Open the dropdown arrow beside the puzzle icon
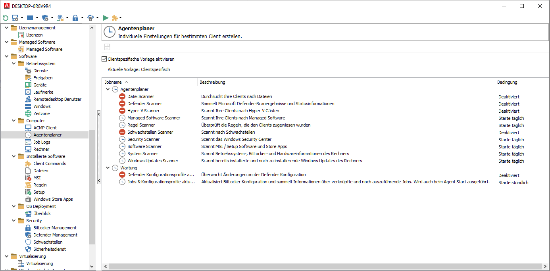 (121, 17)
